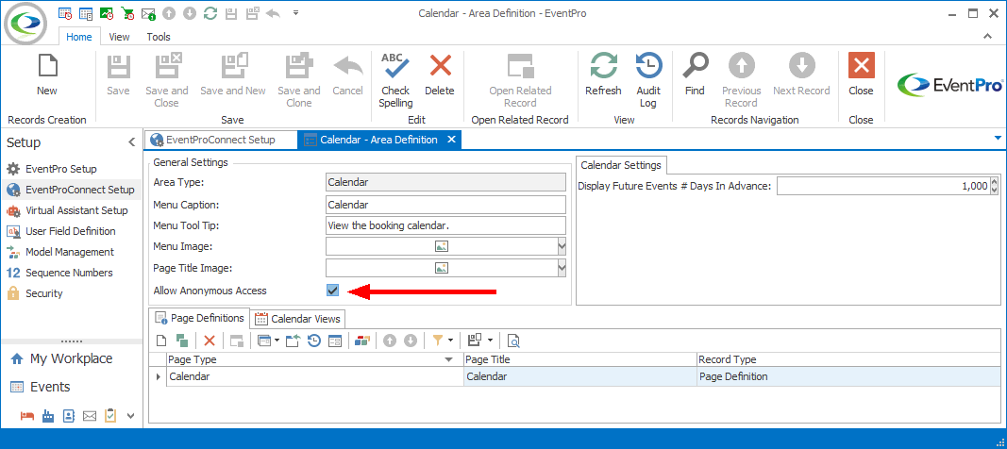Sort by Page Type column header
This screenshot has width=1007, height=449.
coord(314,359)
